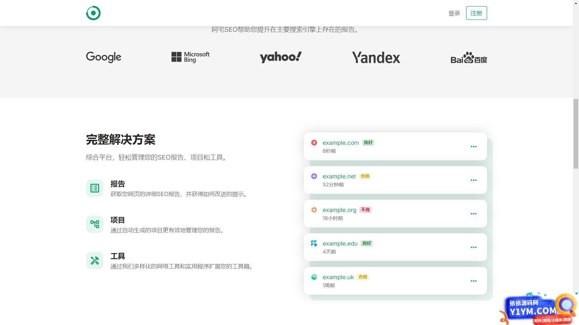Click the example.edu blue favicon
The width and height of the screenshot is (579, 325).
(314, 243)
